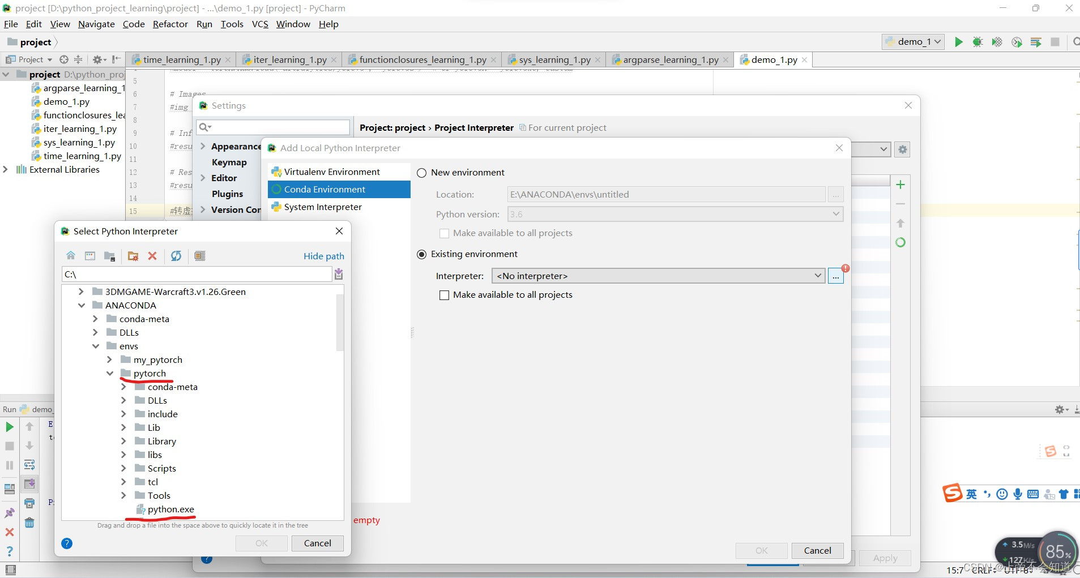Switch to time_learning_1.py tab
The image size is (1080, 578).
181,59
